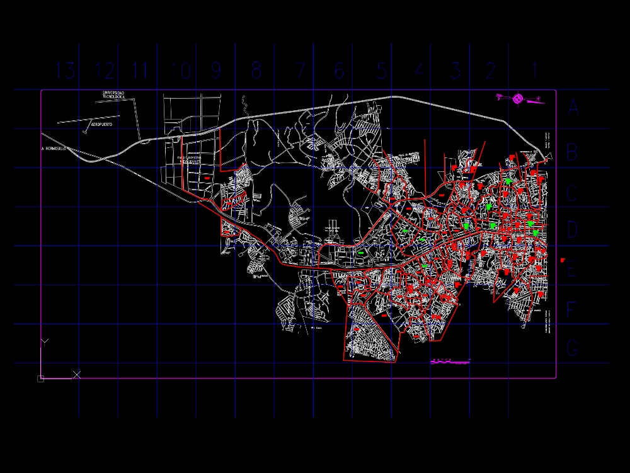
Task: Click a red block marker in grid cell B3
Action: [454, 167]
